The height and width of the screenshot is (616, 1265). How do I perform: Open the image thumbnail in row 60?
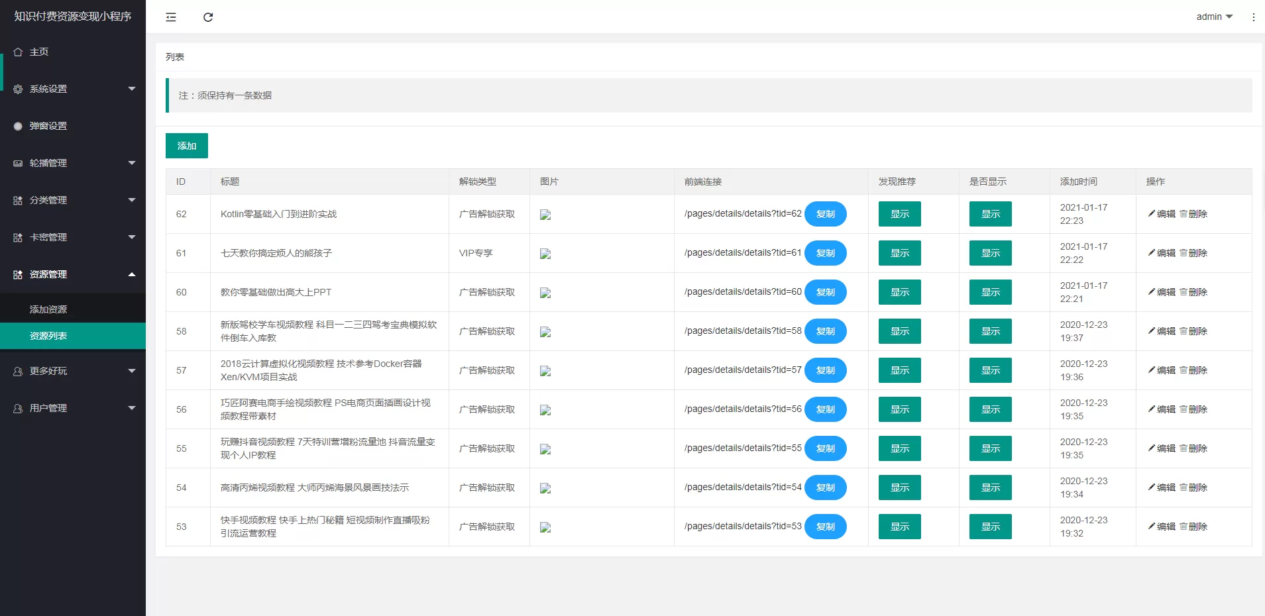[545, 293]
